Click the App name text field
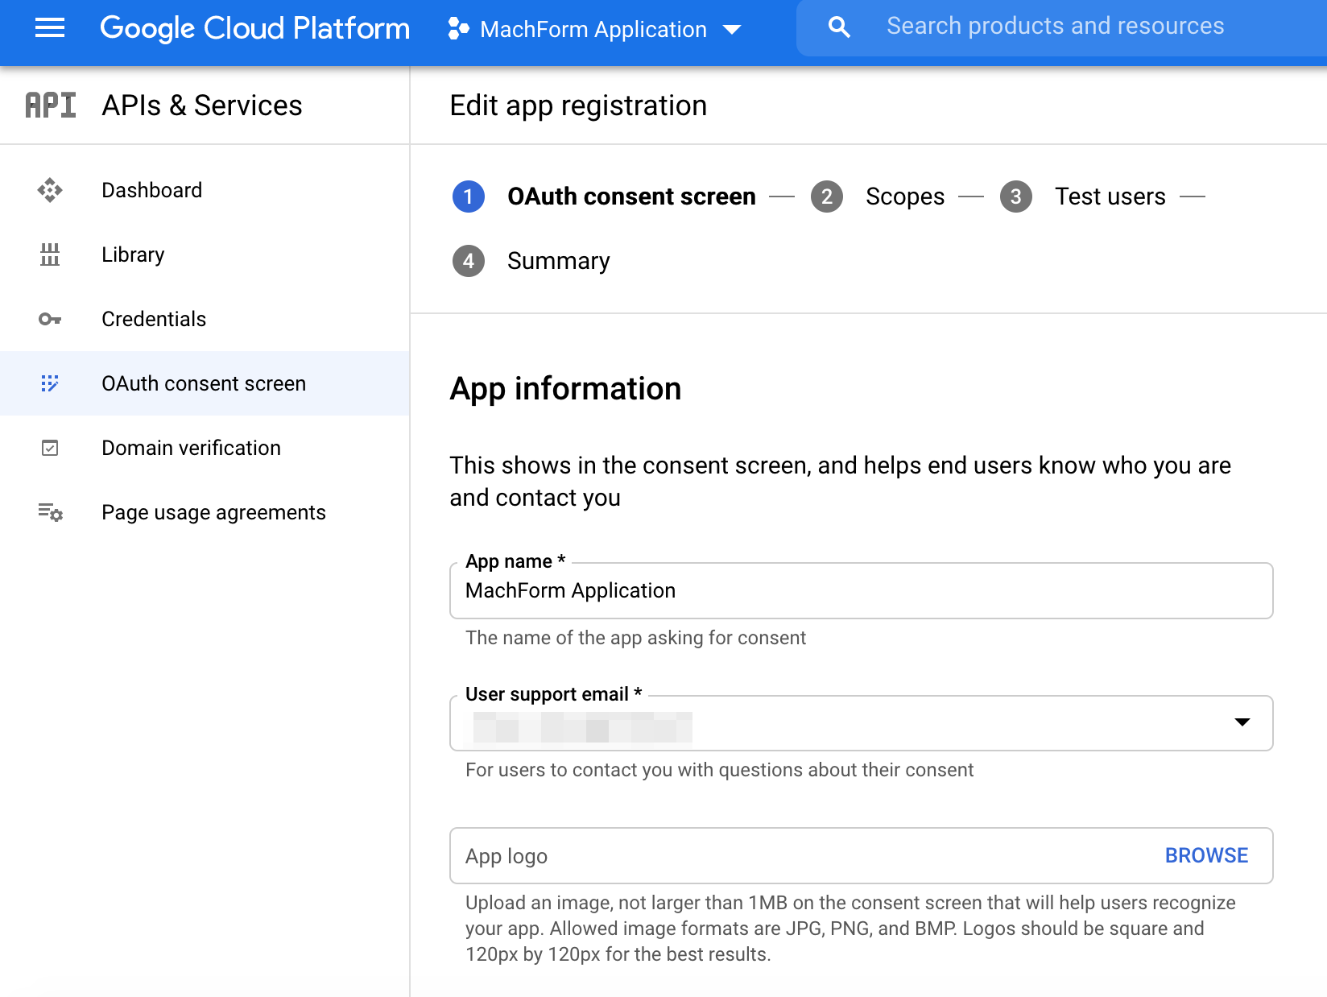1327x997 pixels. [860, 591]
